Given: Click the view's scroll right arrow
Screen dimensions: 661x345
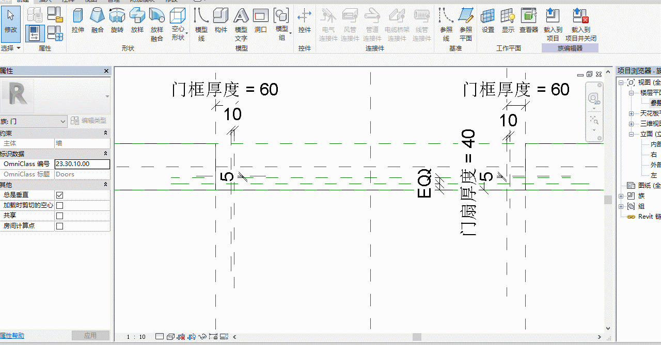Looking at the screenshot, I should 599,337.
